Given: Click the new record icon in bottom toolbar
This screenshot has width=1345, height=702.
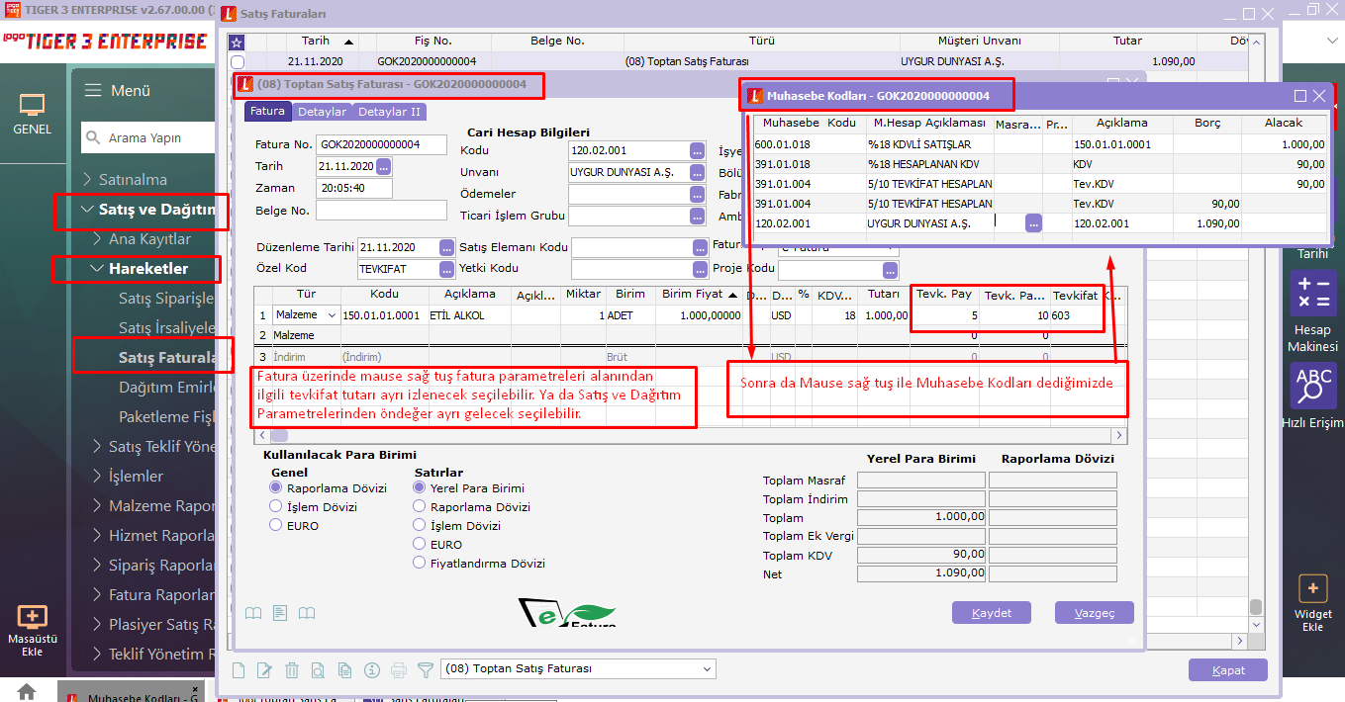Looking at the screenshot, I should click(239, 669).
